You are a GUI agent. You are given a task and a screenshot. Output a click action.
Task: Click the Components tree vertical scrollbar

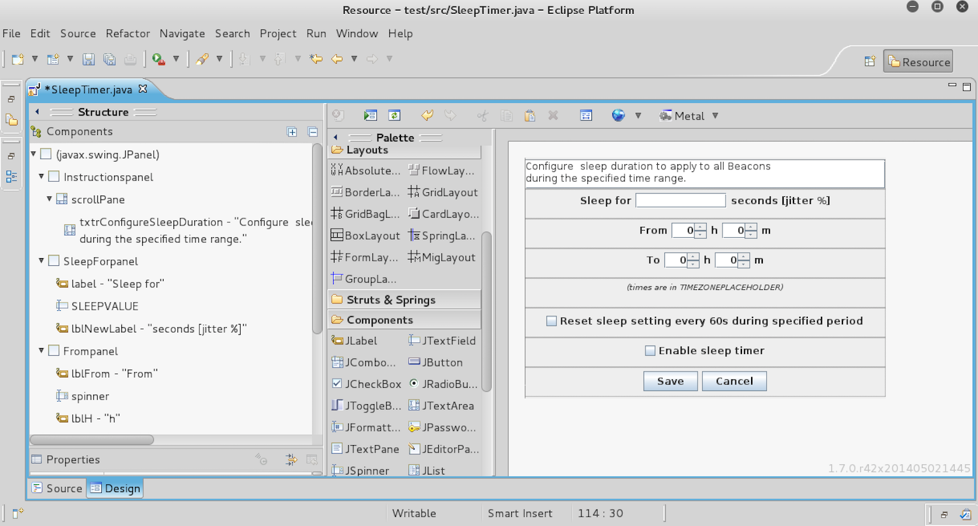point(318,238)
